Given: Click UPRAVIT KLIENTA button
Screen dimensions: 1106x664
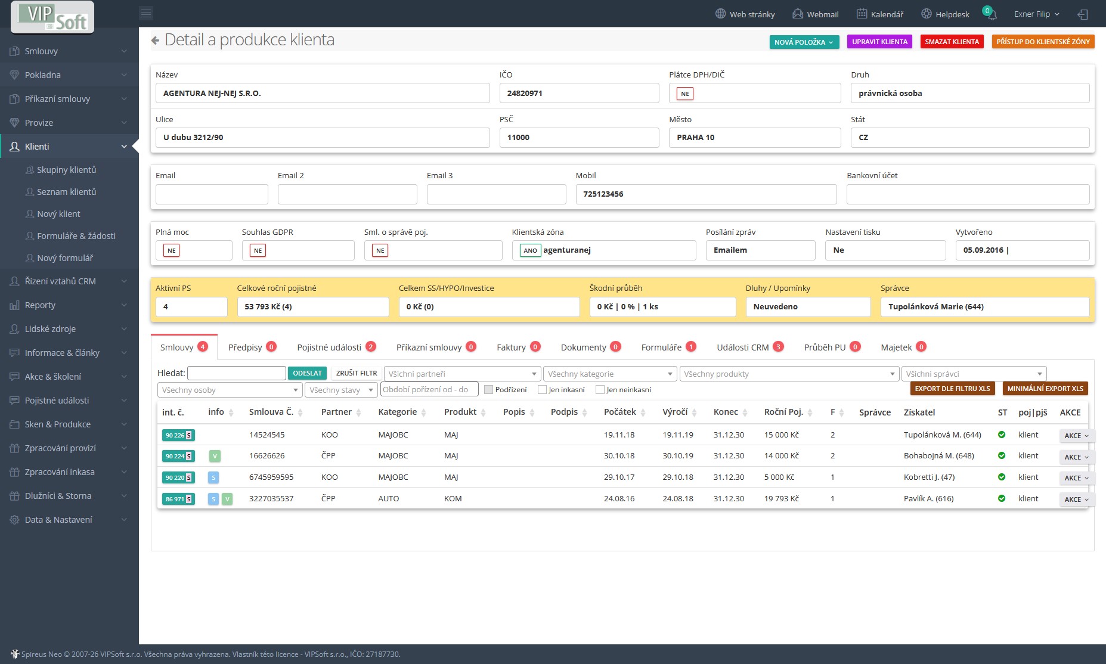Looking at the screenshot, I should tap(879, 42).
